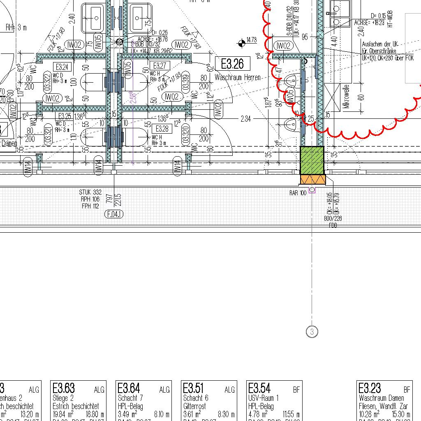Click the green hatched column
This screenshot has height=421, width=421.
312,160
